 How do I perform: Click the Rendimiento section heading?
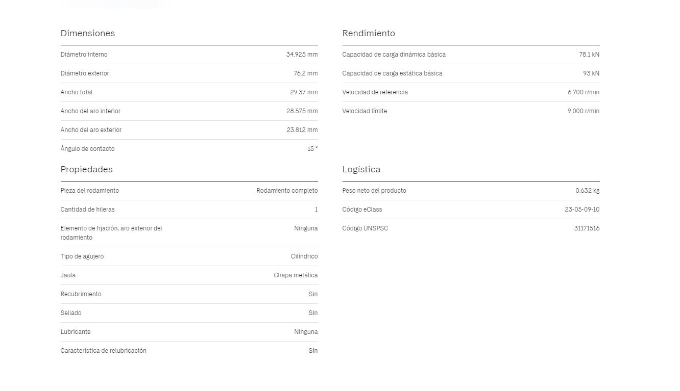[x=369, y=33]
